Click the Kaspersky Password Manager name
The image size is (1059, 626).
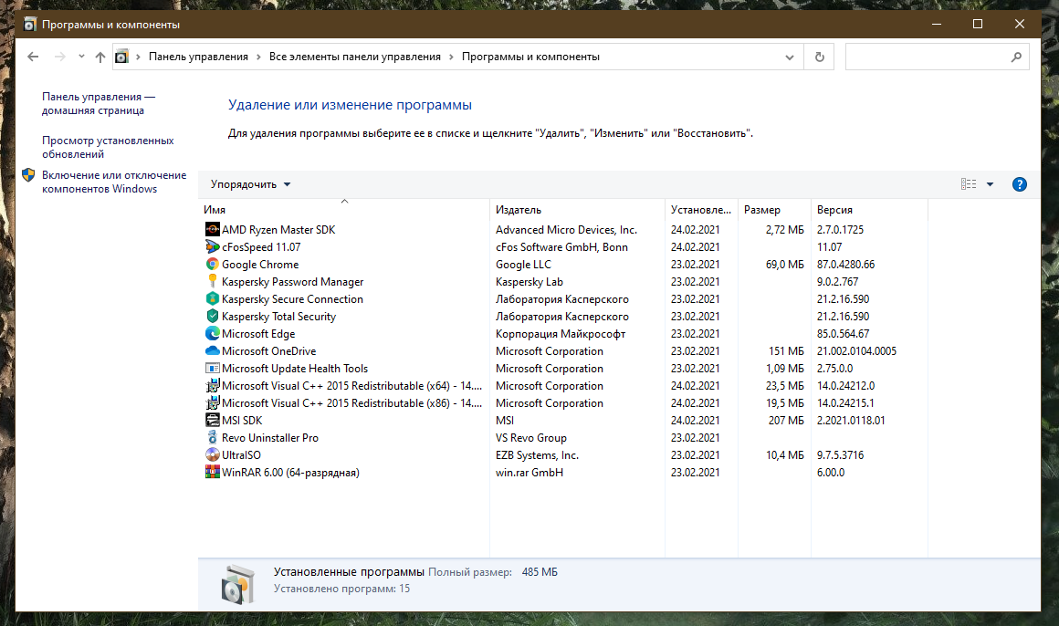click(x=292, y=282)
